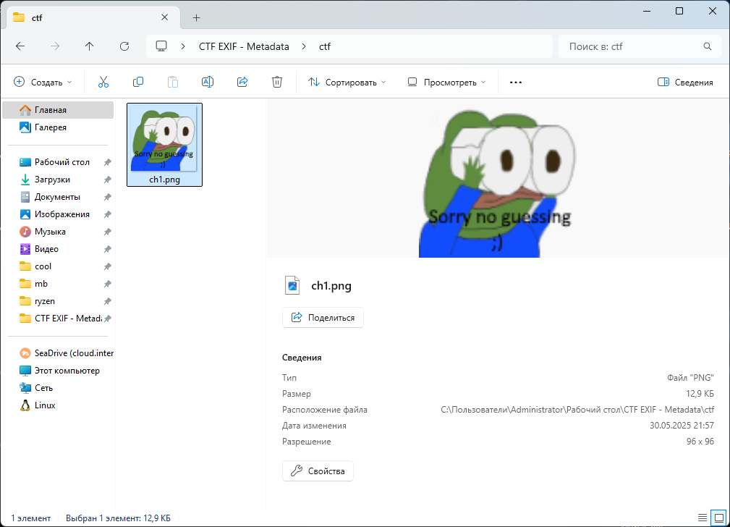This screenshot has height=527, width=730.
Task: Go up one folder level
Action: click(90, 46)
